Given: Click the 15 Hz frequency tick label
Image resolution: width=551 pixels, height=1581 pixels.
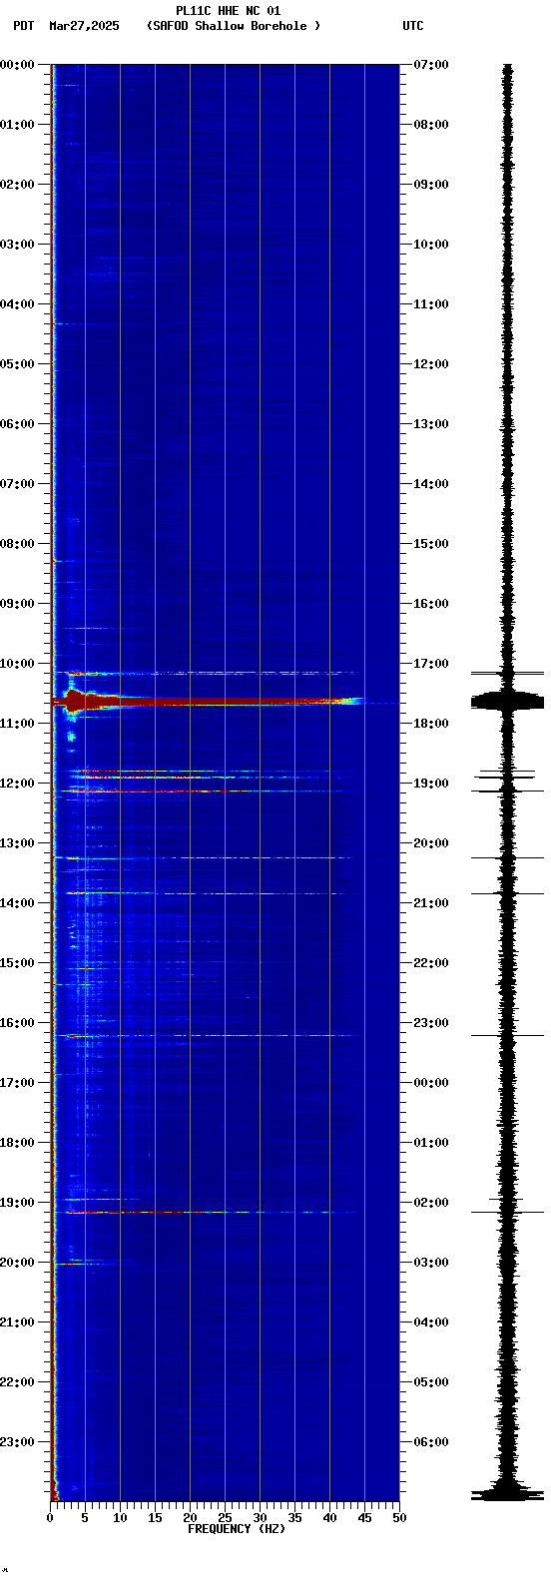Looking at the screenshot, I should [x=155, y=1518].
